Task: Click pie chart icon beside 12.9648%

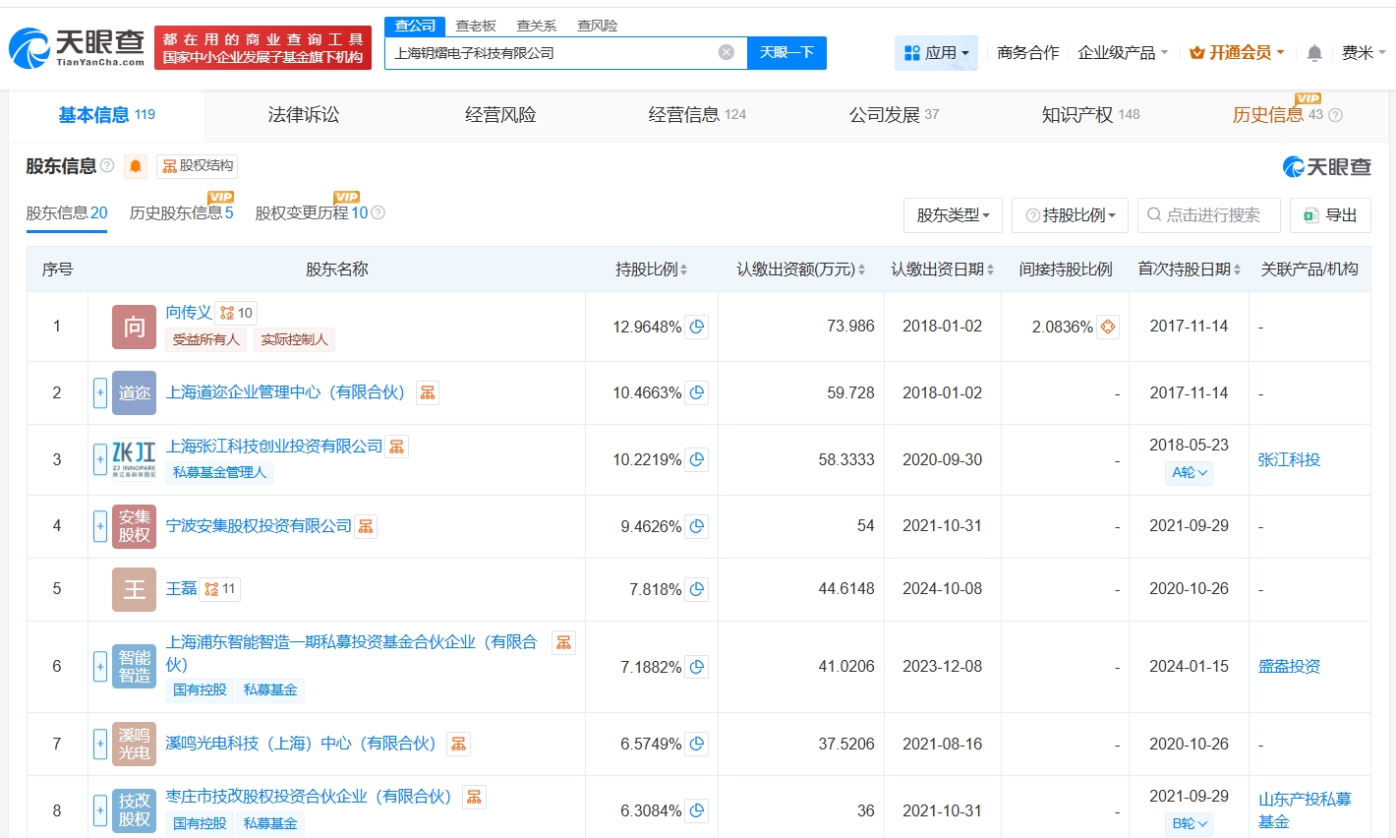Action: tap(697, 327)
